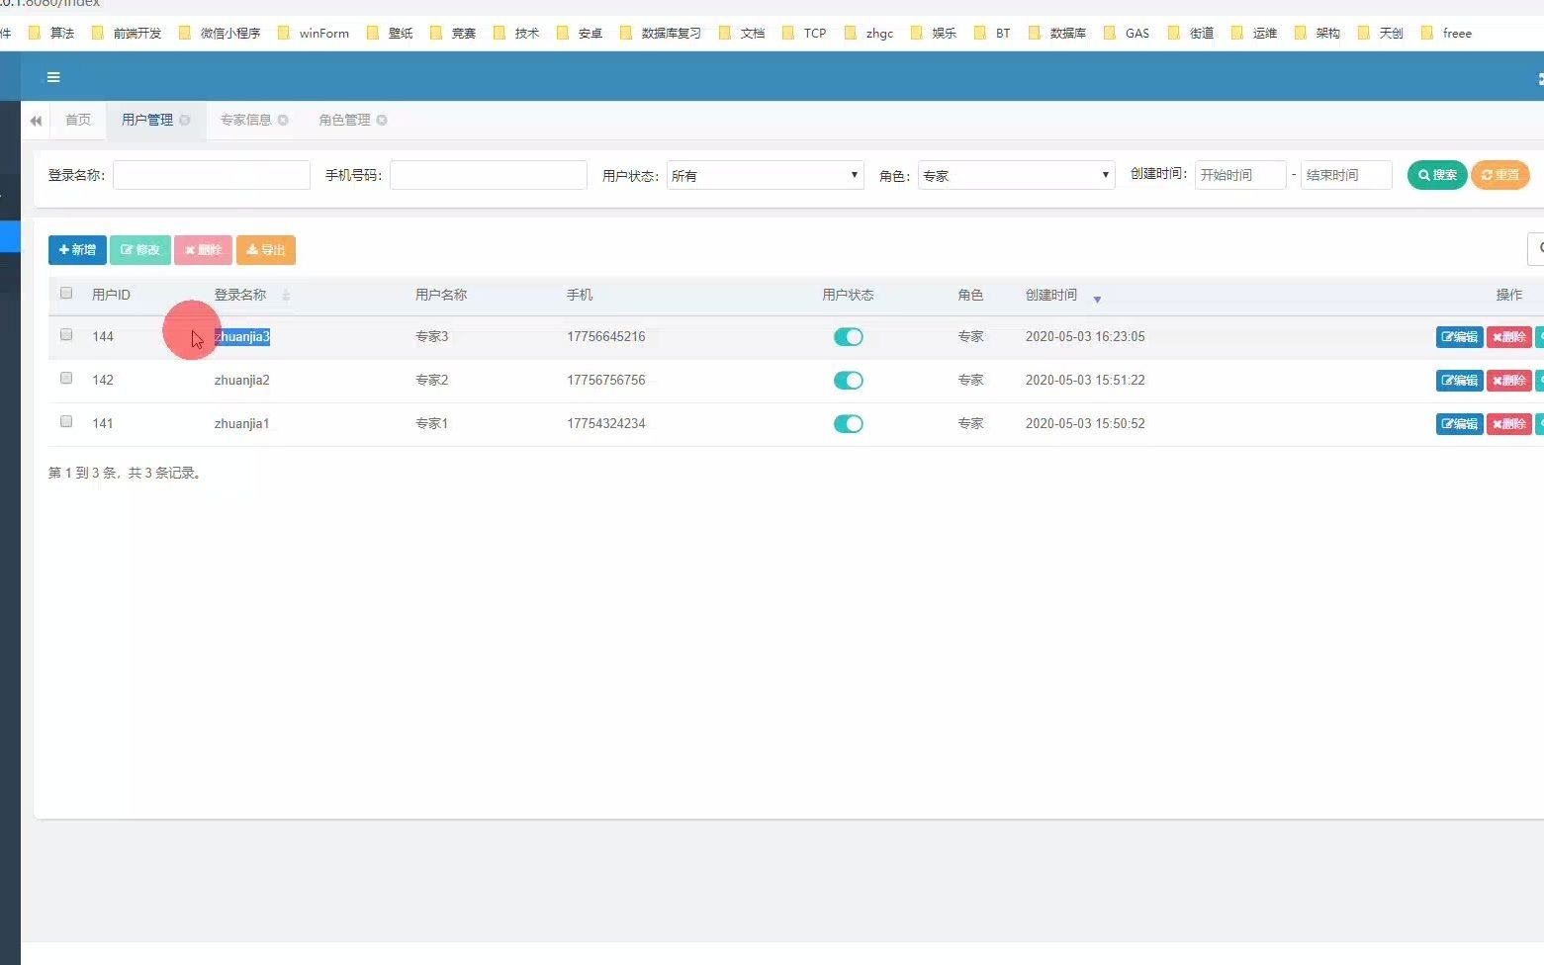1544x965 pixels.
Task: Open the 文档 bookmark folder
Action: (x=742, y=33)
